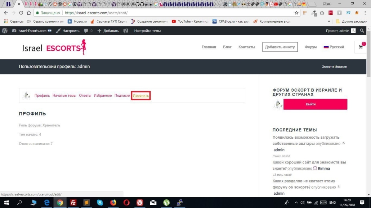Click Настроить in the admin bar

[x=68, y=31]
